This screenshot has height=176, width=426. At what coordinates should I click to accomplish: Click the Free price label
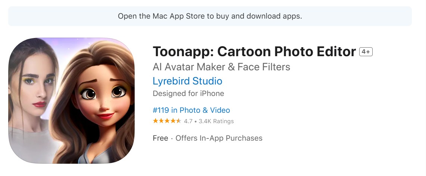pyautogui.click(x=160, y=138)
